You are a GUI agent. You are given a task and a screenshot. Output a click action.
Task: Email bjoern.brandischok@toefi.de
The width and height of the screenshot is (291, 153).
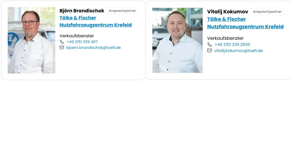pos(93,48)
